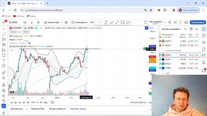Open the Д timeframe interval selector
207x116 pixels.
pyautogui.click(x=32, y=22)
